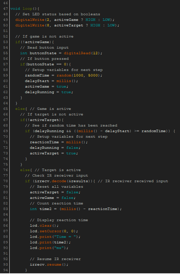Viewport: 180px width, 274px height.
Task: Click 'activeTarget = true;' line
Action: coord(54,153)
